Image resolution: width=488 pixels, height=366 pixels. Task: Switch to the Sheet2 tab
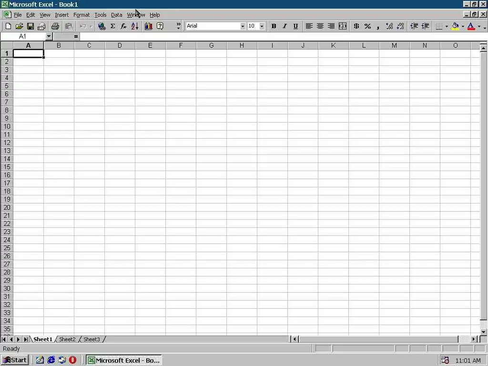pyautogui.click(x=67, y=339)
